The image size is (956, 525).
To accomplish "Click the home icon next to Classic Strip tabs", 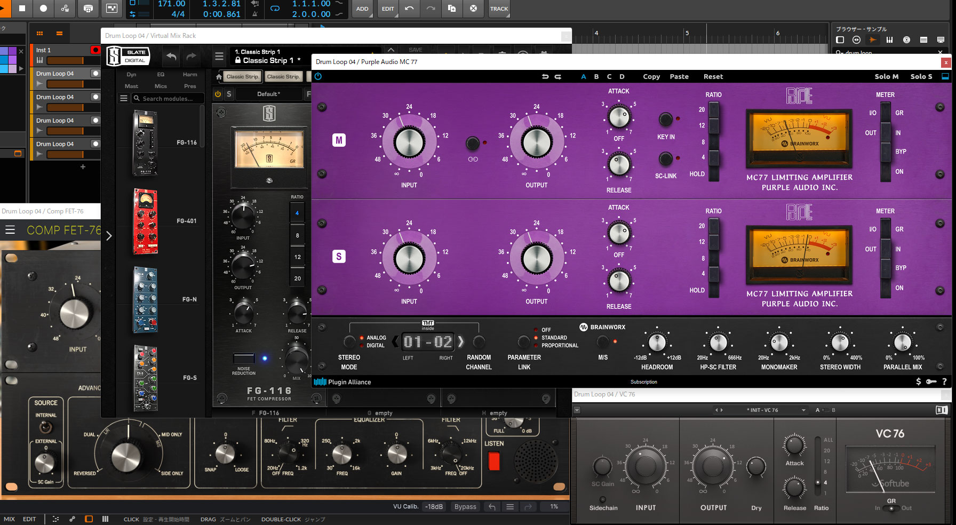I will [219, 76].
